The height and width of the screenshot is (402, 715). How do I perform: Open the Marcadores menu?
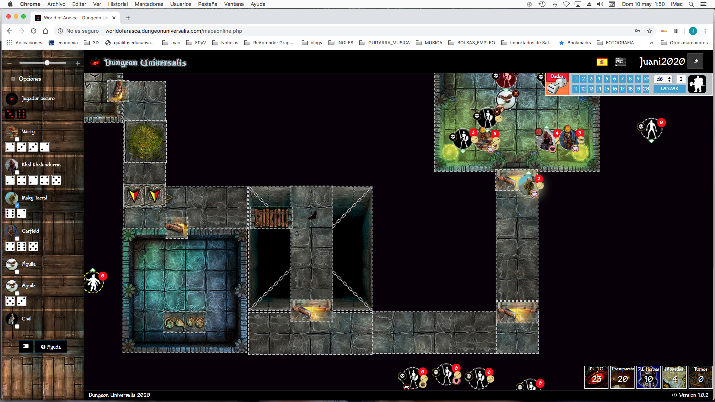pyautogui.click(x=149, y=4)
